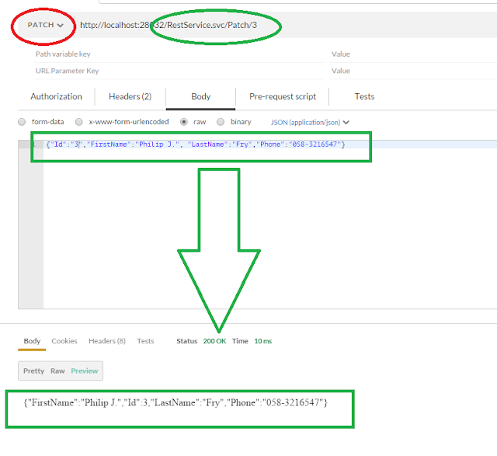The image size is (497, 456).
Task: Click the Path variable Value field
Action: click(x=413, y=54)
